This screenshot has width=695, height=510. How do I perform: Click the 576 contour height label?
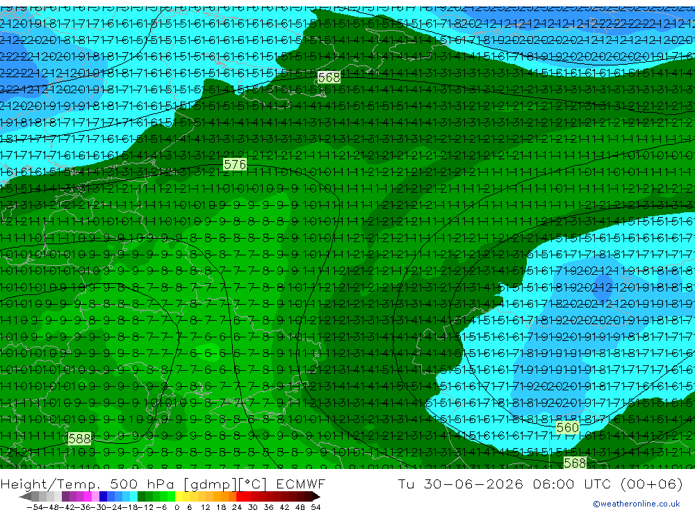click(x=234, y=165)
